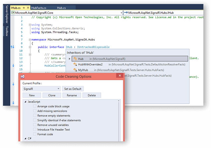Screen dimensions: 211x148
Task: Collapse the C# options group
Action: 25,138
